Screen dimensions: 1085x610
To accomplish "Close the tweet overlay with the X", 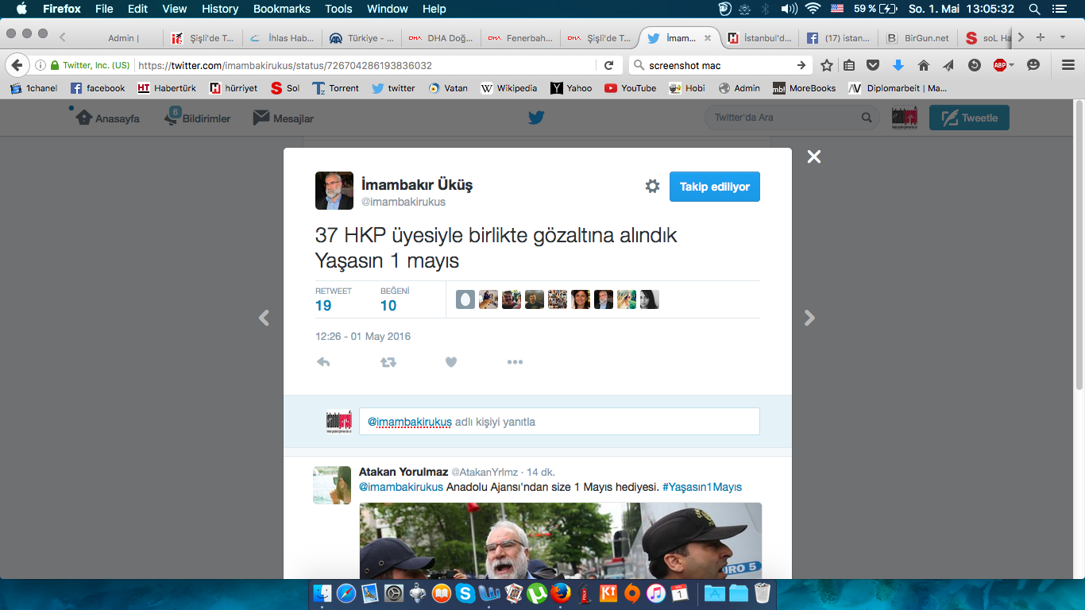I will (x=813, y=157).
